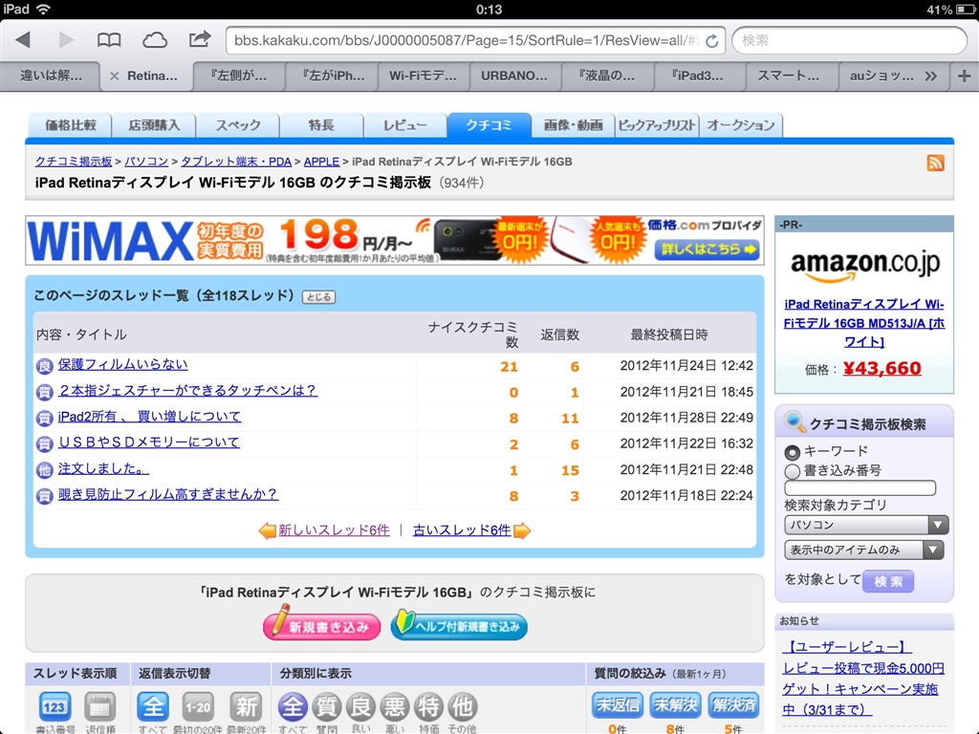The height and width of the screenshot is (734, 979).
Task: Collapse the thread list with とじる
Action: coord(319,297)
